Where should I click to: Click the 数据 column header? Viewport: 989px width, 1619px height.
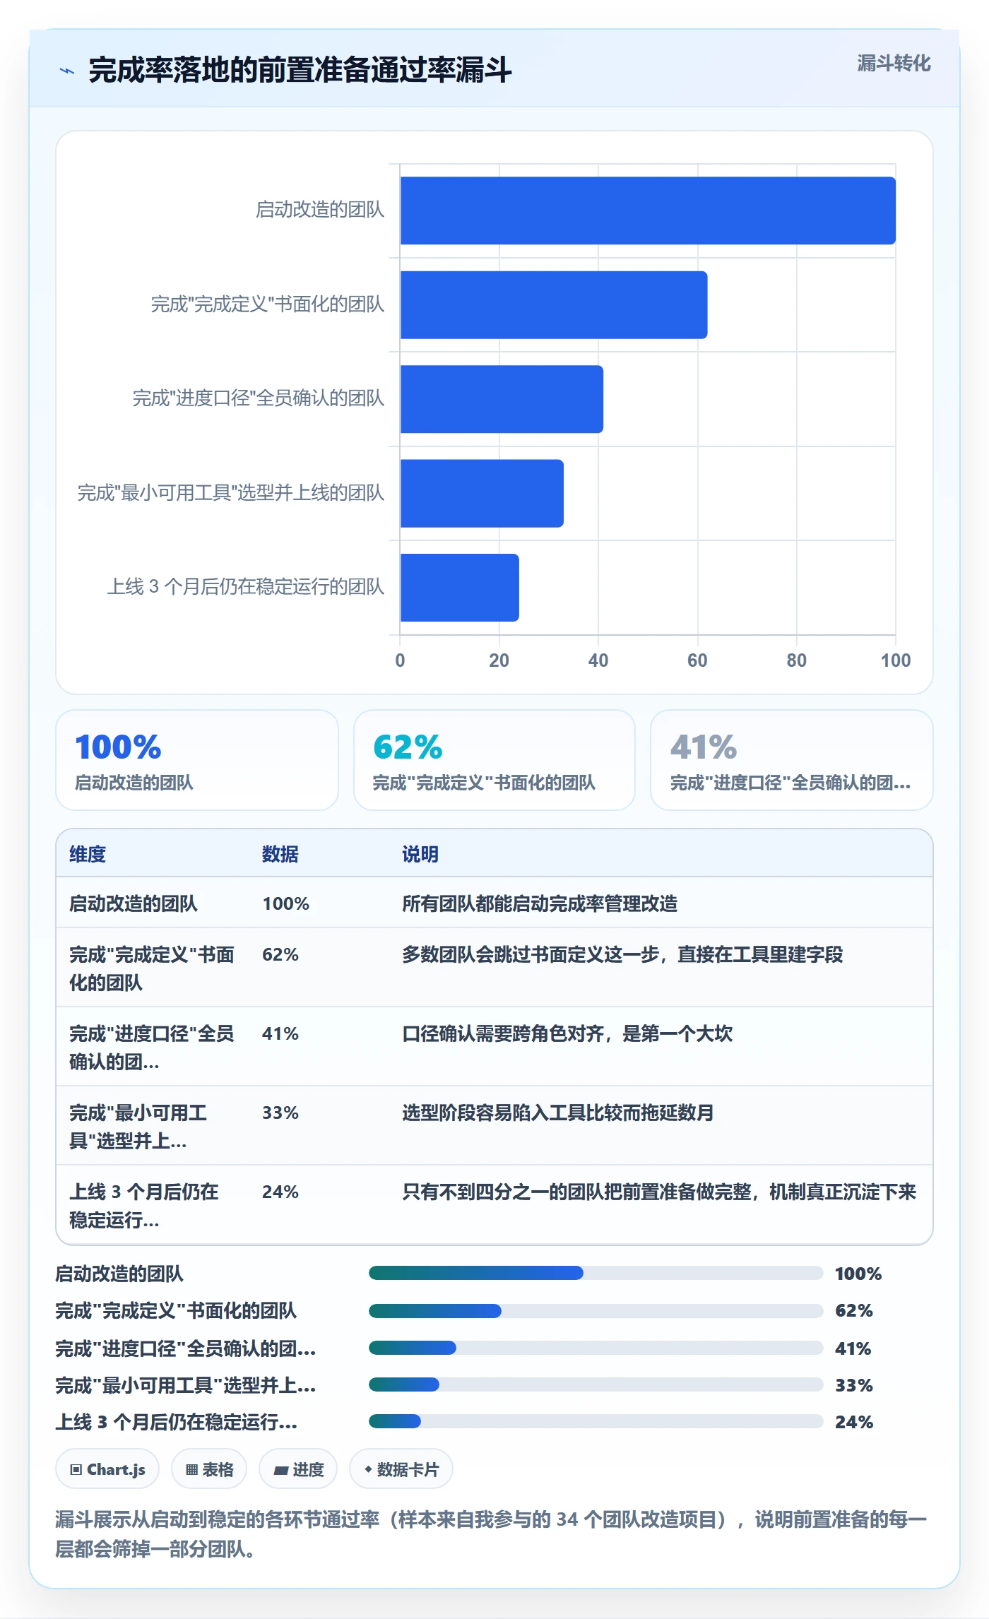(x=280, y=854)
